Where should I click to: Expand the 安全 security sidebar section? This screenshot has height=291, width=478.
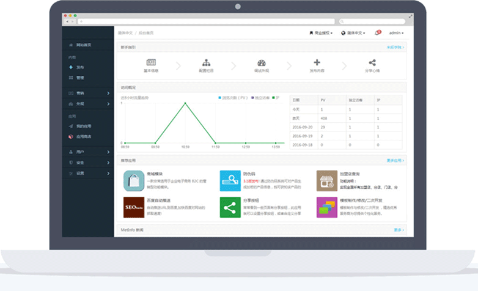[89, 163]
